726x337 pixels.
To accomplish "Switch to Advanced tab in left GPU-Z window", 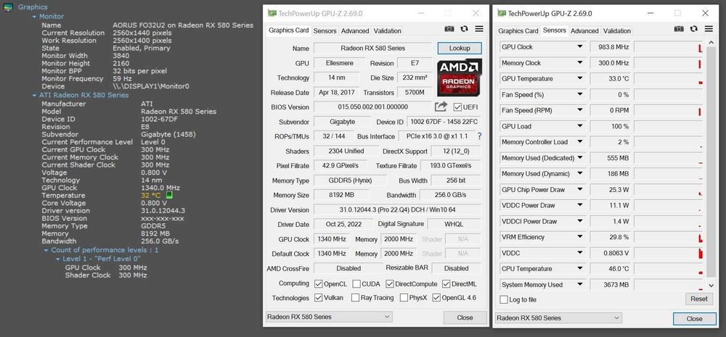I will [x=355, y=31].
